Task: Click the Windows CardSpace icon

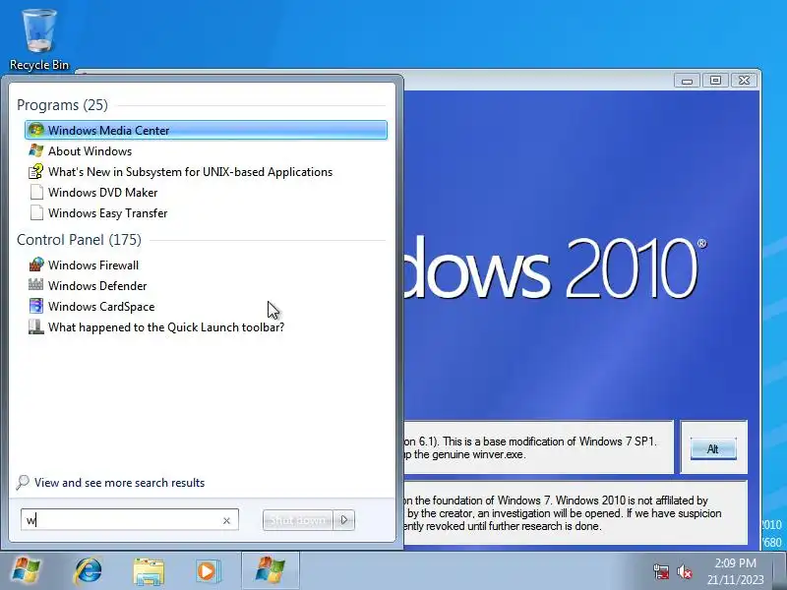Action: (x=36, y=306)
